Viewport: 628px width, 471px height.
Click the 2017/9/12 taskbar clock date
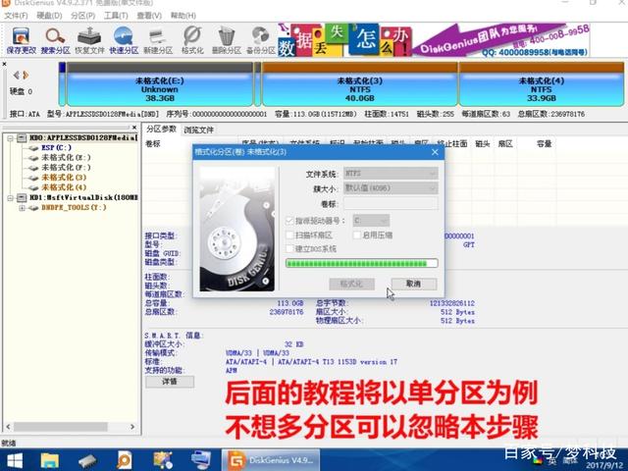(x=604, y=466)
